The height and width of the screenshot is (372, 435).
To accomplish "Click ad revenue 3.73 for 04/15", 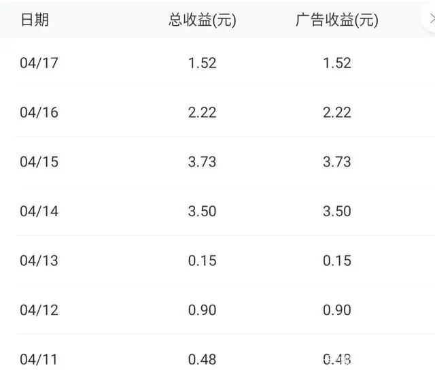I will (x=337, y=162).
